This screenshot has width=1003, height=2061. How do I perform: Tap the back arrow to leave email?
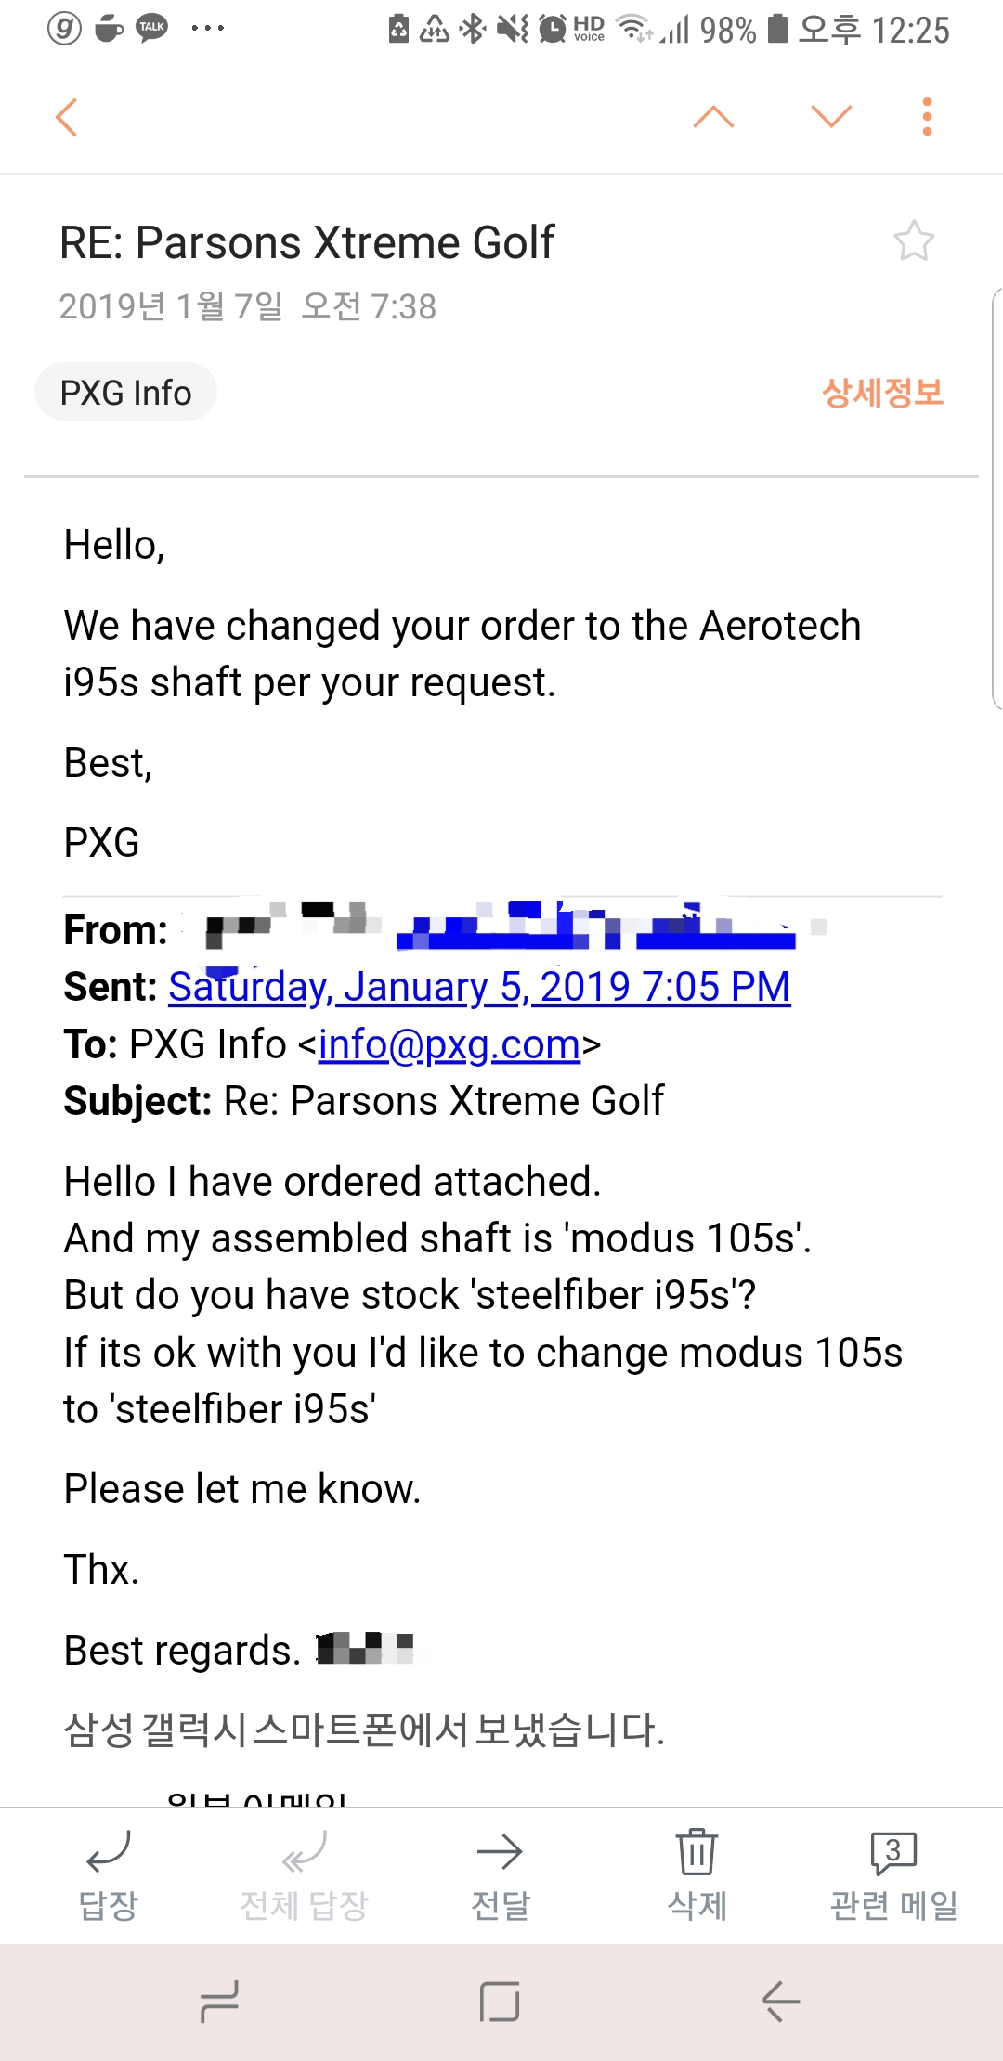click(x=67, y=118)
